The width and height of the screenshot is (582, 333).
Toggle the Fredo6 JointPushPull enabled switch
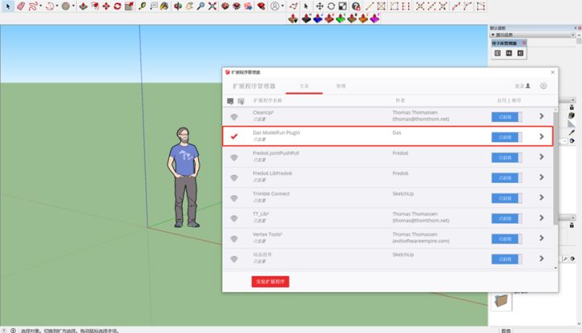tap(507, 158)
